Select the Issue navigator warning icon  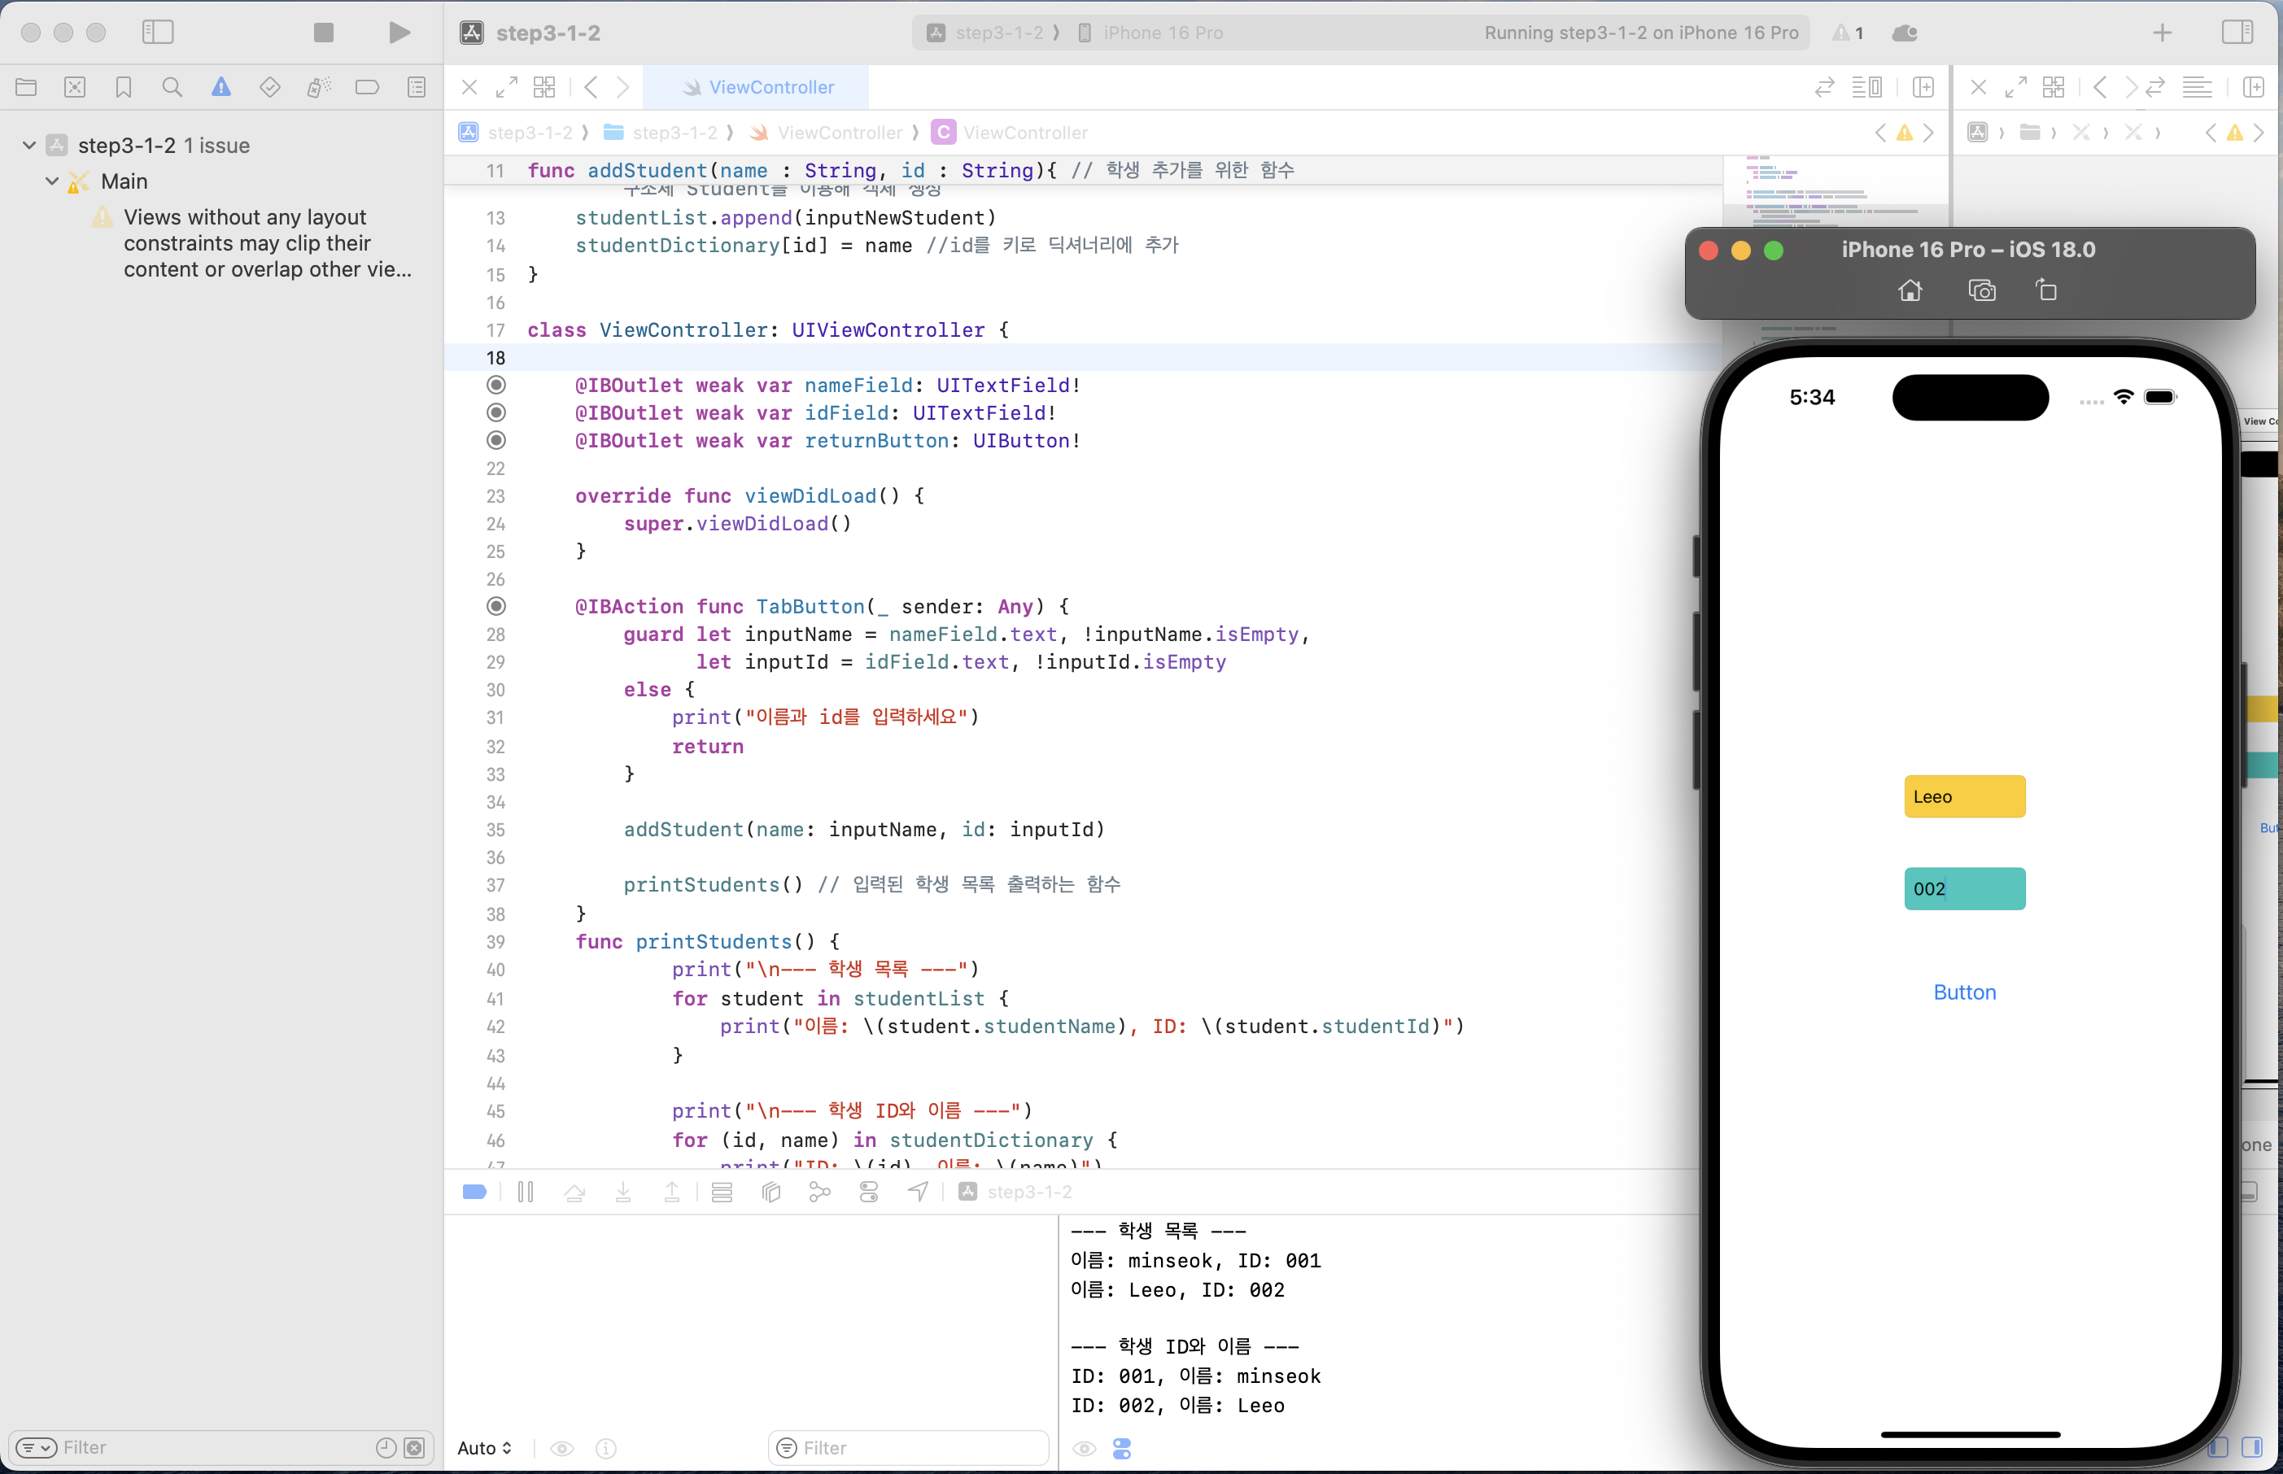point(221,87)
